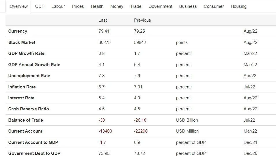The image size is (276, 156).
Task: Open GDP Annual Growth Rate details
Action: click(x=34, y=65)
